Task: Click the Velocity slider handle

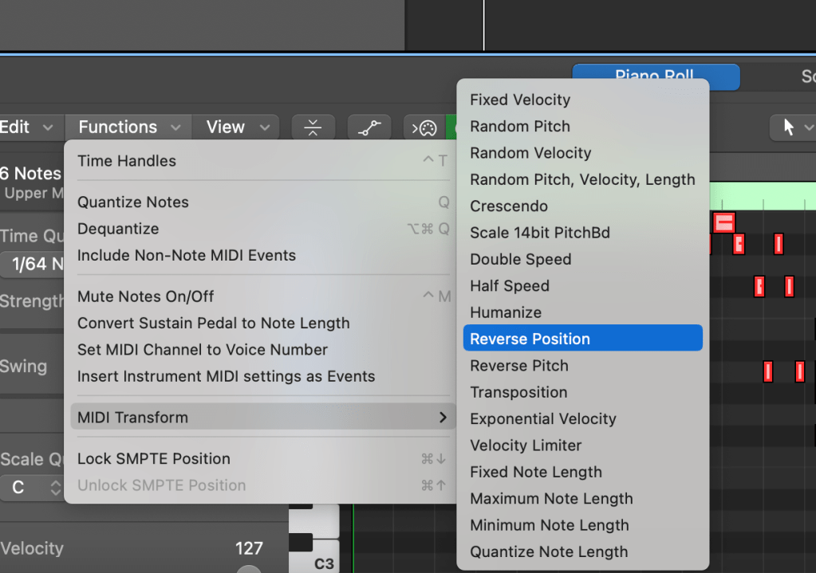Action: point(249,569)
